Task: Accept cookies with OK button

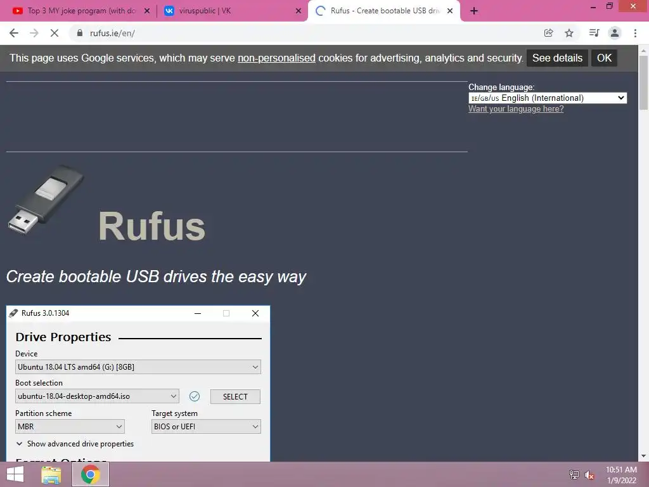Action: click(604, 58)
